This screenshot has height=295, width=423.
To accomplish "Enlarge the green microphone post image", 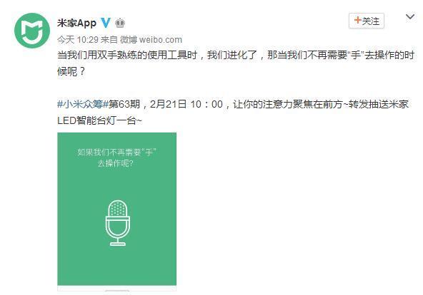I will (116, 209).
